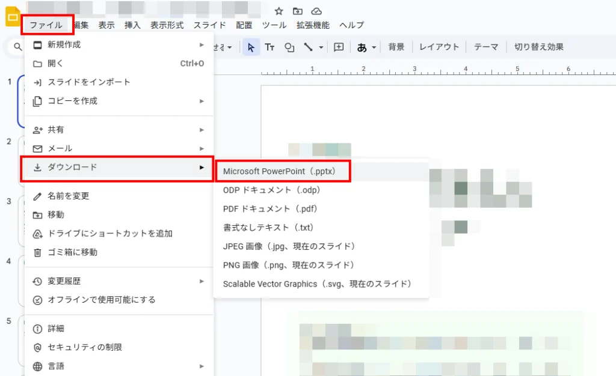
Task: Select the shape insert tool
Action: tap(289, 47)
